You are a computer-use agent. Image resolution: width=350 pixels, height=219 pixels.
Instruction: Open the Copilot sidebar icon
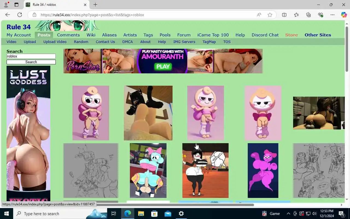click(344, 15)
